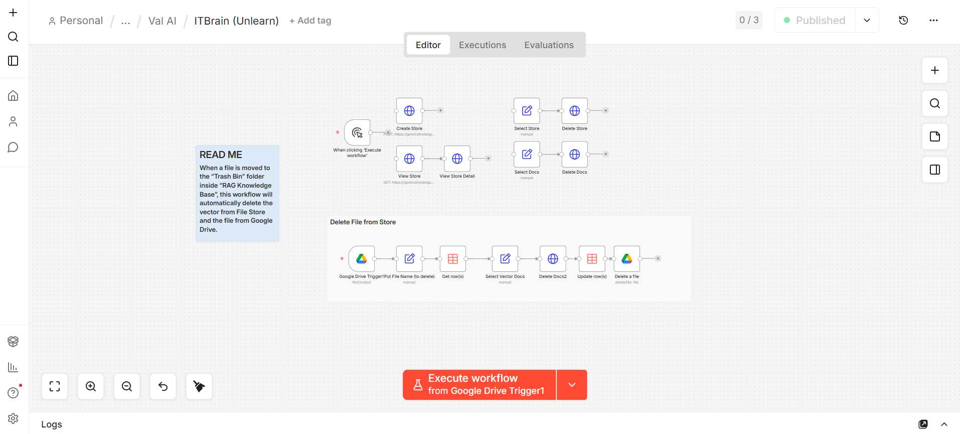960x434 pixels.
Task: Open workflow history clock icon
Action: (903, 21)
